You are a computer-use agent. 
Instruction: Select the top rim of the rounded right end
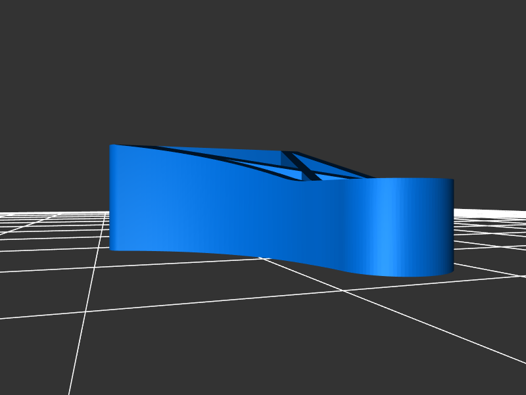coord(408,179)
